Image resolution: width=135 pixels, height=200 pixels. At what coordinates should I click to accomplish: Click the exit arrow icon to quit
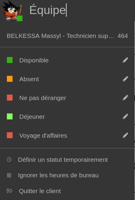tap(10, 191)
